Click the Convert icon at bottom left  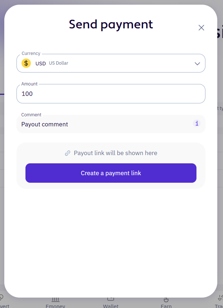click(x=3, y=300)
